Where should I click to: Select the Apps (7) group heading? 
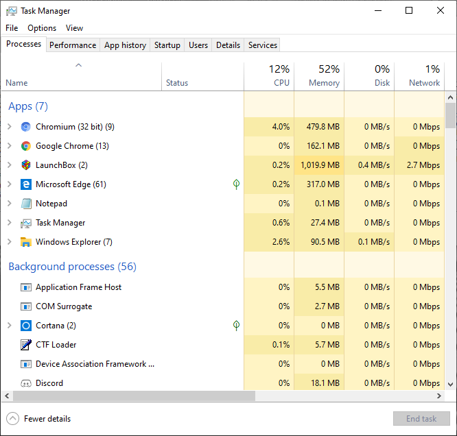click(x=28, y=106)
